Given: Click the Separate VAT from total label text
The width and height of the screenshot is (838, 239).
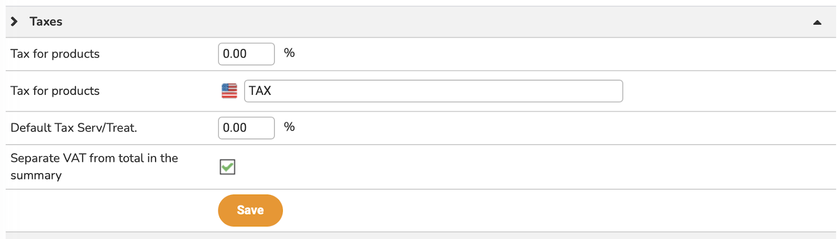Looking at the screenshot, I should pos(94,167).
